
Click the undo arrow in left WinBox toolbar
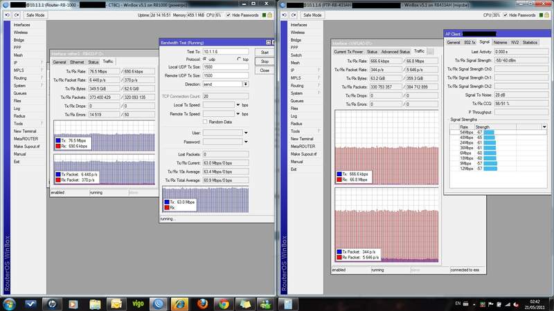pyautogui.click(x=8, y=15)
